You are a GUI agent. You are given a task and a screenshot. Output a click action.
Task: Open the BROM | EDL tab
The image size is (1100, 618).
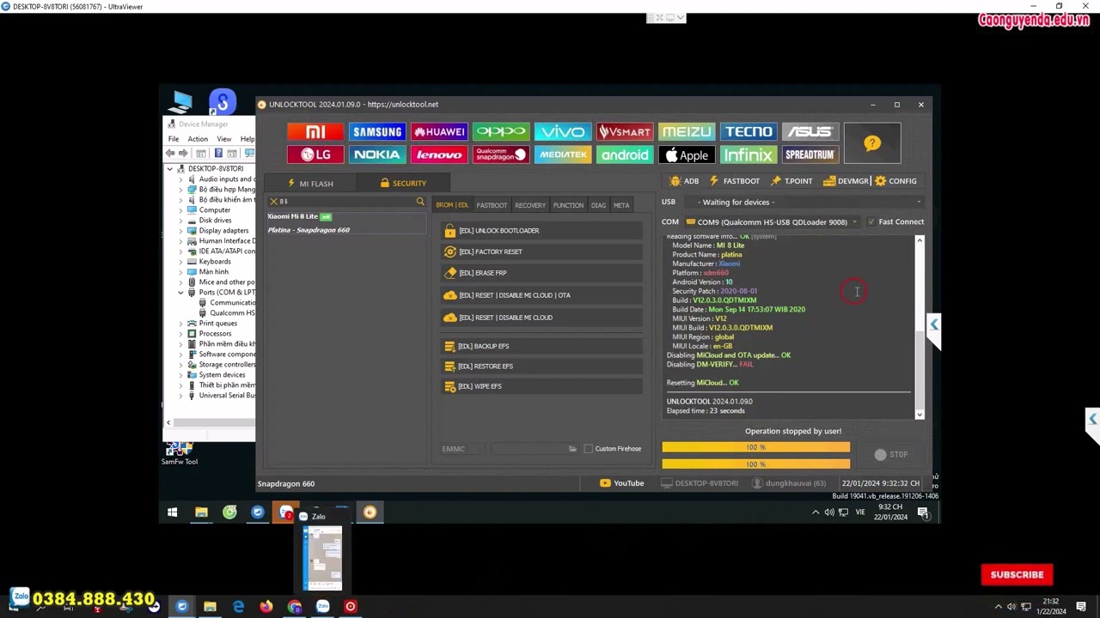452,205
